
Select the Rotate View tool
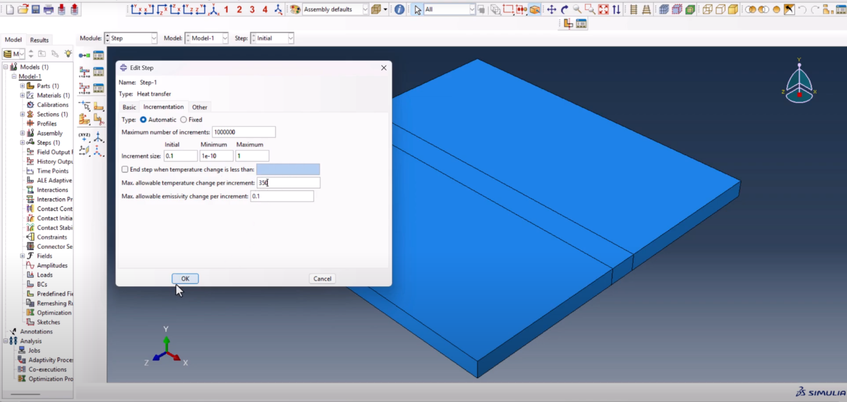pyautogui.click(x=565, y=9)
